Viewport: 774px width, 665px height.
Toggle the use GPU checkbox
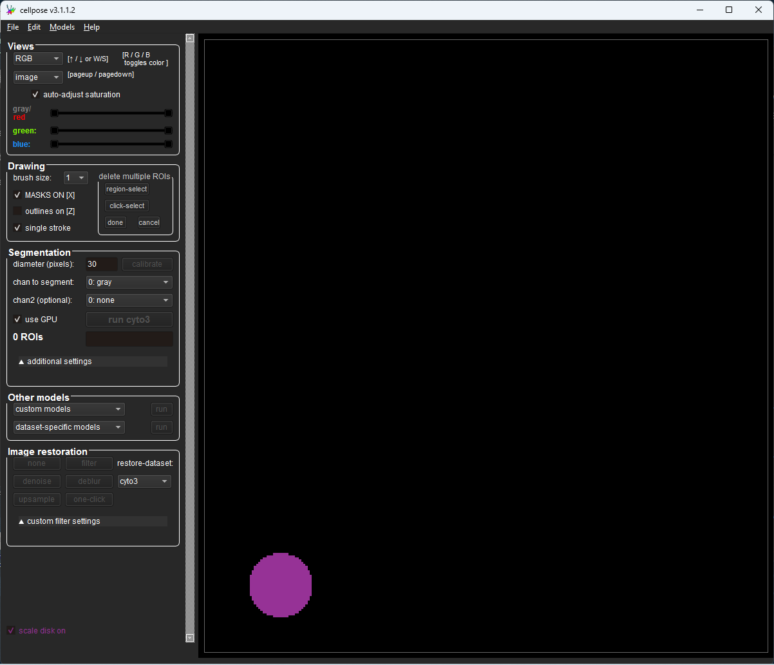(x=17, y=320)
